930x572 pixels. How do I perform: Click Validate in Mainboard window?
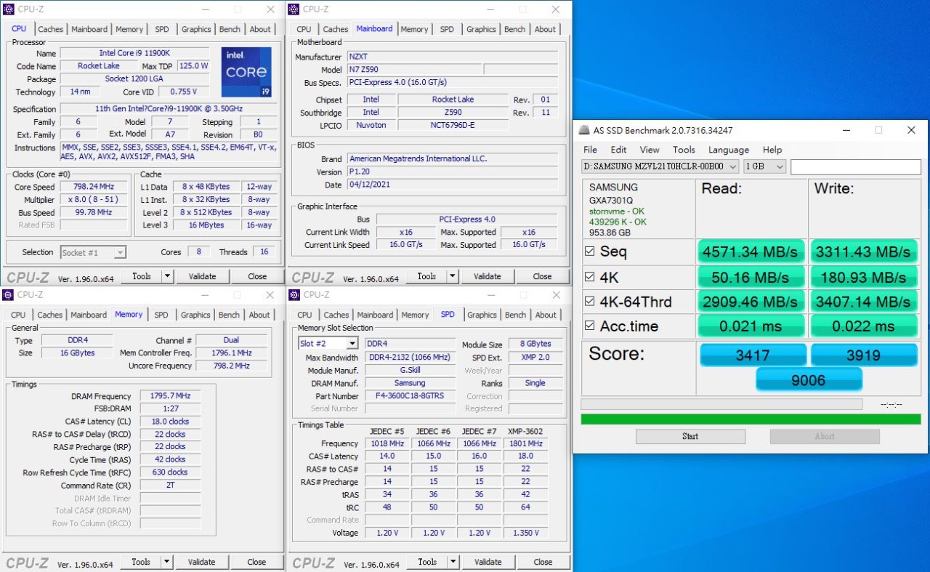click(x=487, y=276)
